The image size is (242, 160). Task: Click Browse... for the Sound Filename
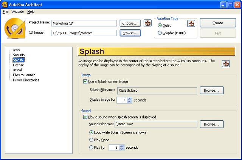pyautogui.click(x=212, y=124)
